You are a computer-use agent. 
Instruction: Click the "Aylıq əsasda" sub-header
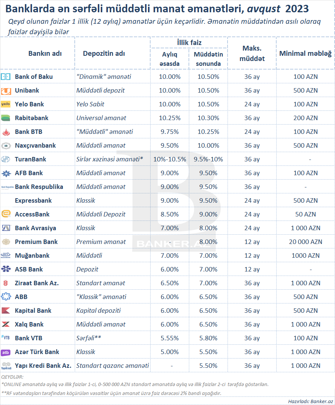tap(170, 59)
